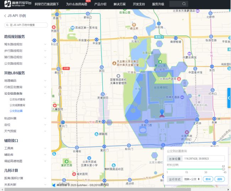Image resolution: width=231 pixels, height=191 pixels.
Task: Click the 清除 button
Action: click(220, 179)
